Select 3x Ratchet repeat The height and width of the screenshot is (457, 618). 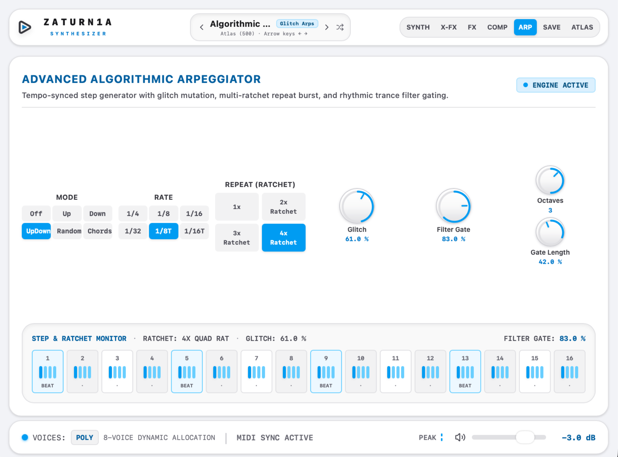pos(237,238)
